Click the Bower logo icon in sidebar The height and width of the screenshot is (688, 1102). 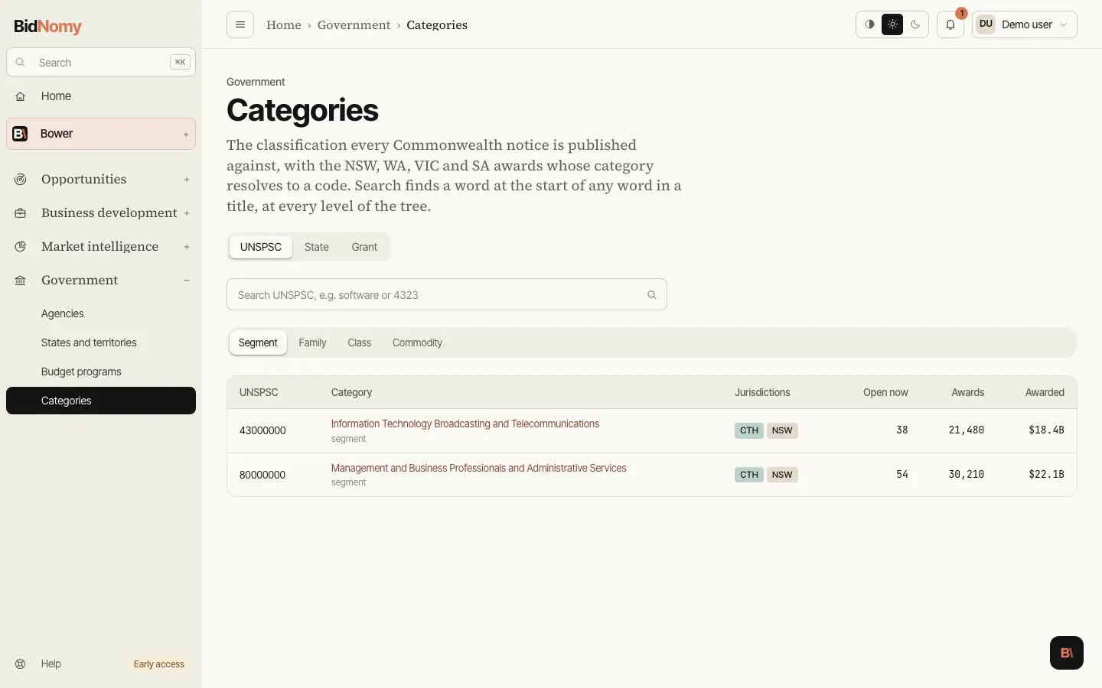pos(21,134)
